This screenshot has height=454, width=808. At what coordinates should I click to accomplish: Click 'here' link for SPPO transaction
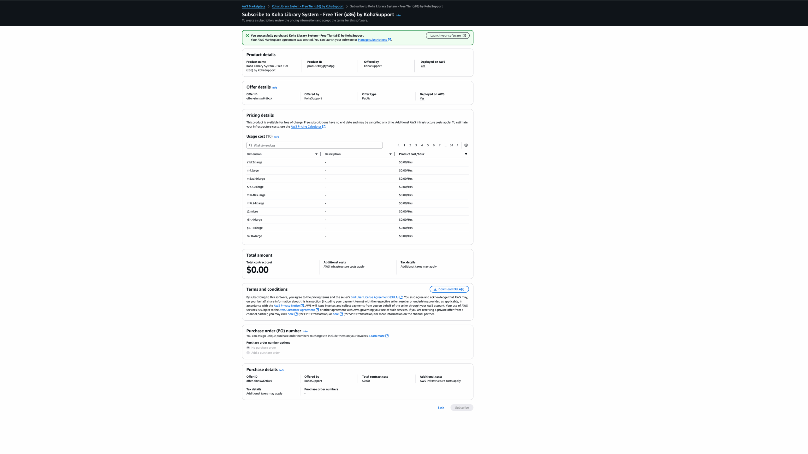point(337,314)
